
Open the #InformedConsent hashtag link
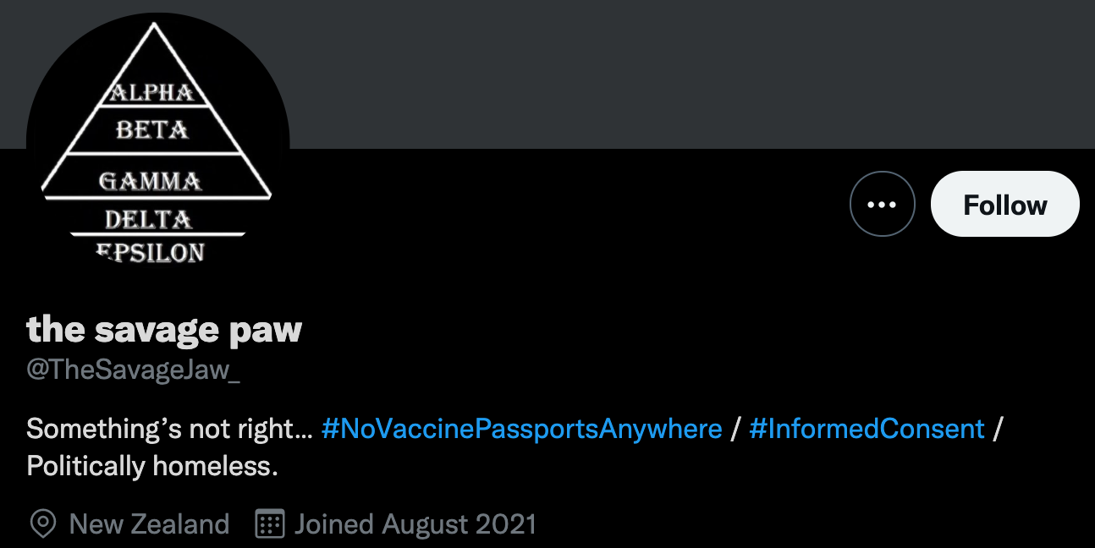866,429
